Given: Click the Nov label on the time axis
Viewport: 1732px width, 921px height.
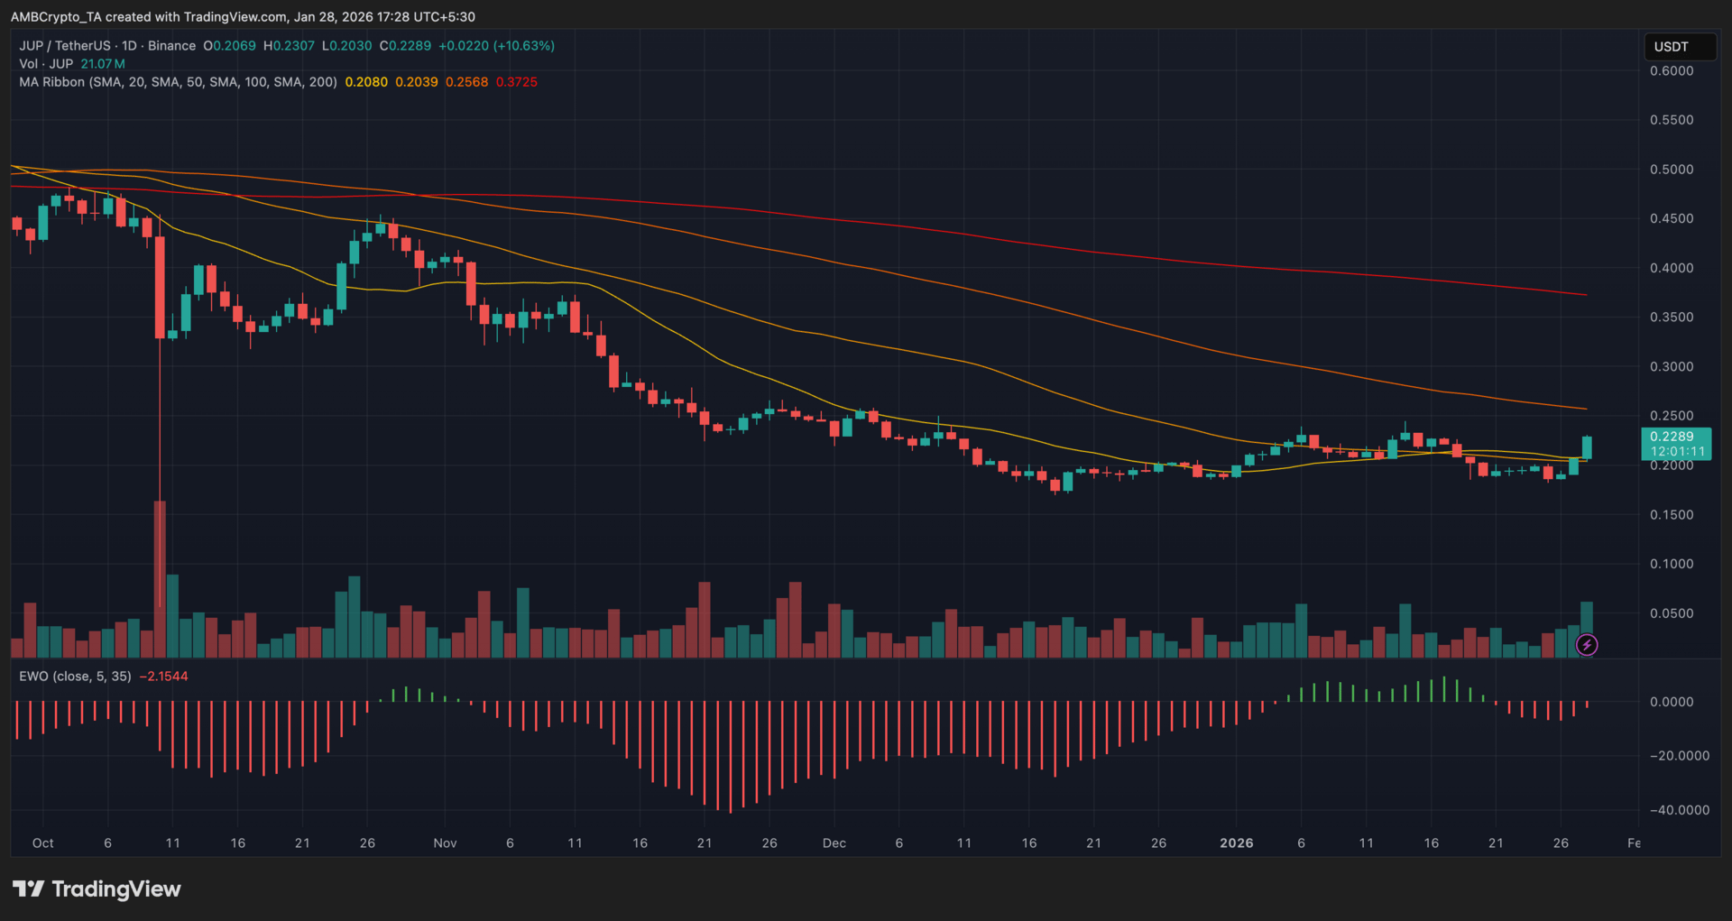Looking at the screenshot, I should tap(445, 843).
